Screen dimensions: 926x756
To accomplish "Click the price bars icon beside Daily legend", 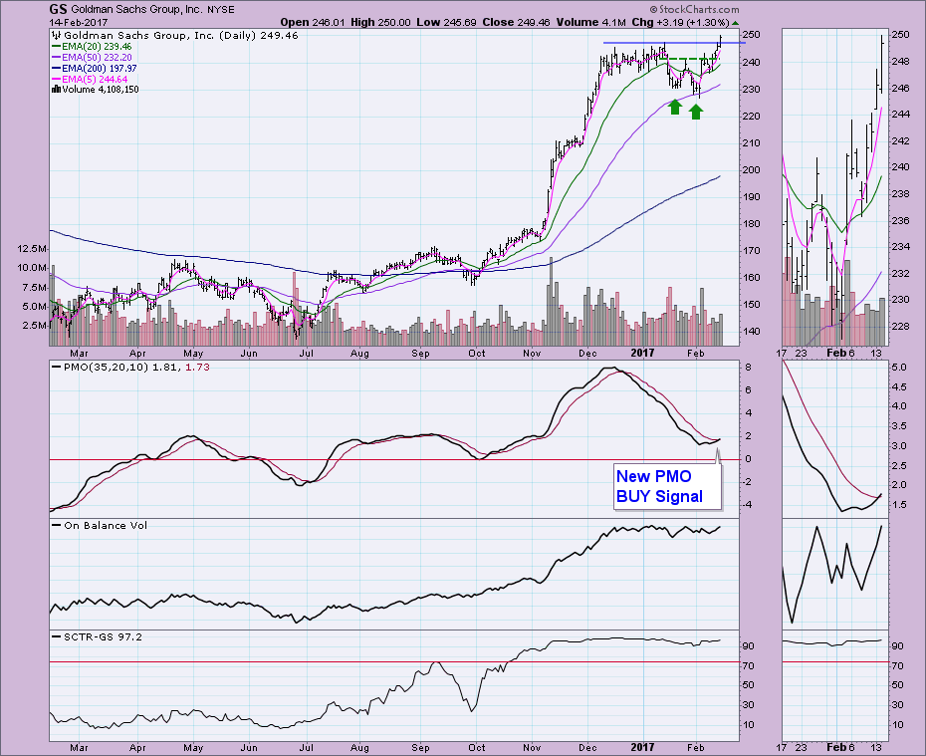I will point(57,36).
